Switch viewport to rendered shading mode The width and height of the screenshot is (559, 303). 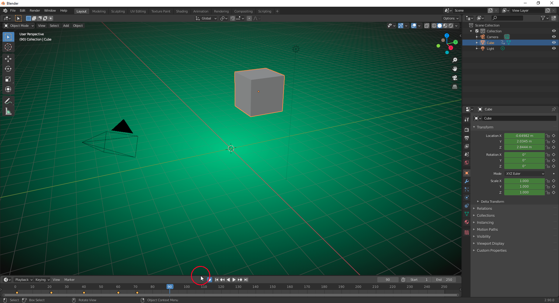pos(451,26)
